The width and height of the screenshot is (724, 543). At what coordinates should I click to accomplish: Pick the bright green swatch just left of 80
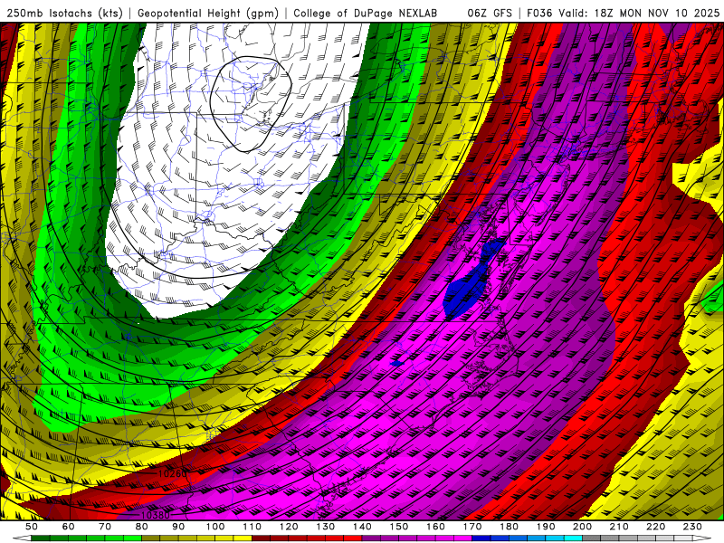[x=132, y=538]
